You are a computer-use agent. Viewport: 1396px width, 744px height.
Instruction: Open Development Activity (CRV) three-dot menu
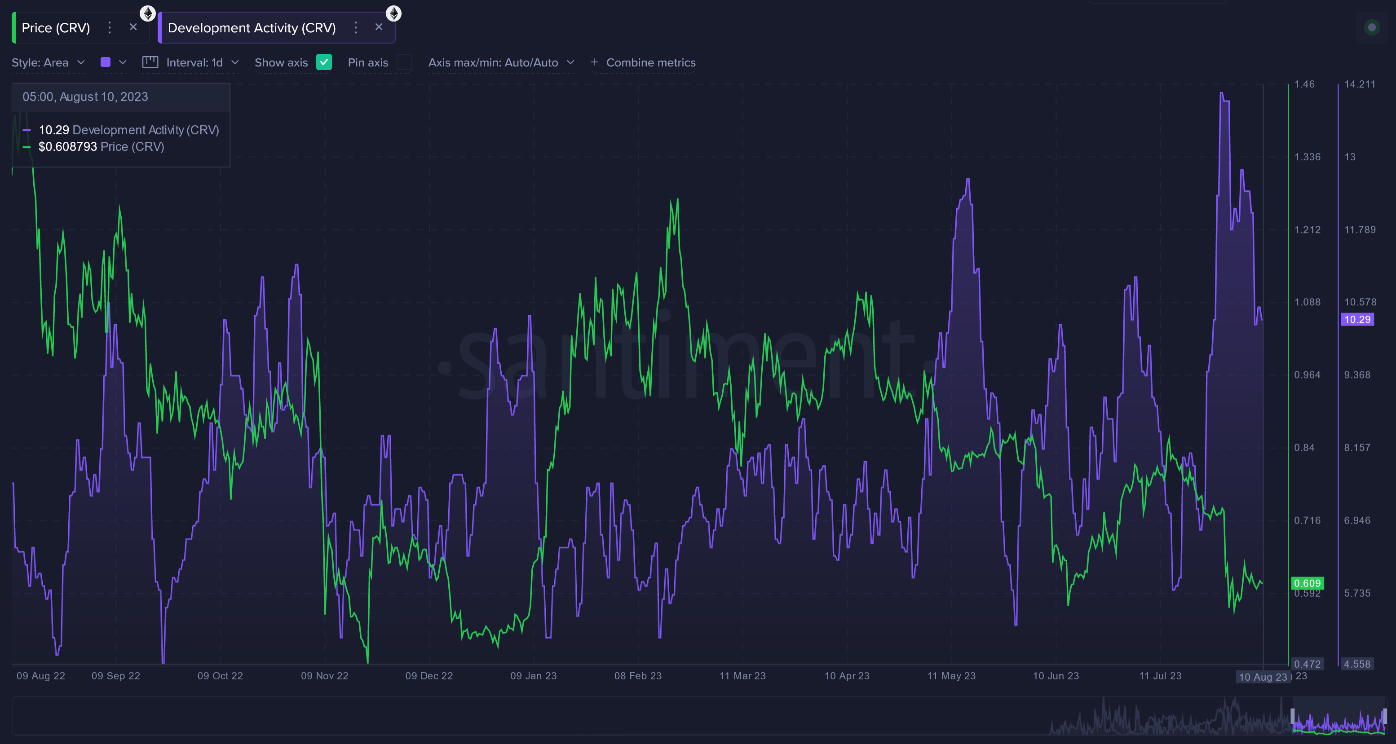click(355, 28)
